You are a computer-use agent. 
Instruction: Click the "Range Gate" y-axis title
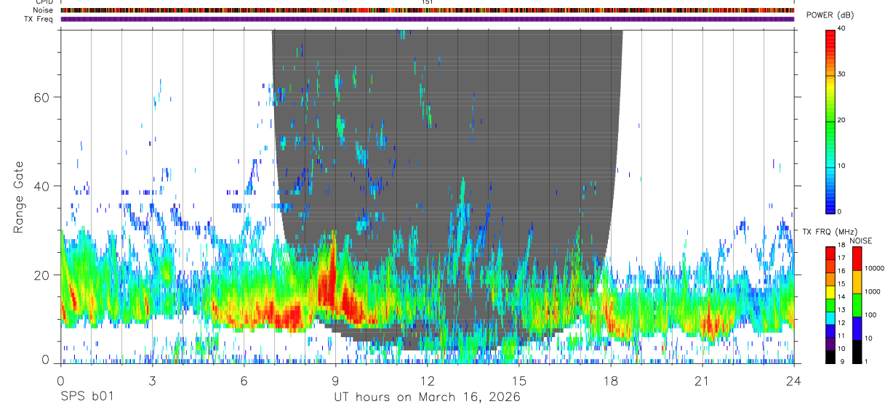pos(20,198)
